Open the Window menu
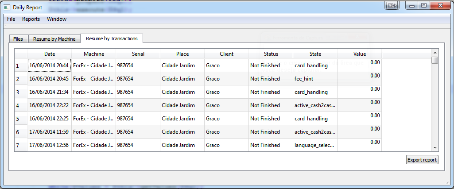Screen dimensions: 454x189 (57, 19)
